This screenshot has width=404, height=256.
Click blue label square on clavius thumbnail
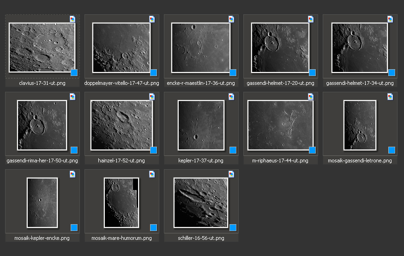[74, 72]
